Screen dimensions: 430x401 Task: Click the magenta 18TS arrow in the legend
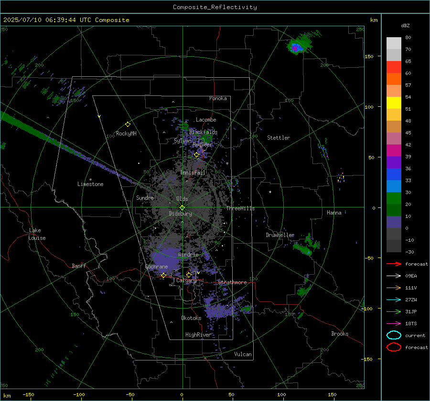pos(394,324)
